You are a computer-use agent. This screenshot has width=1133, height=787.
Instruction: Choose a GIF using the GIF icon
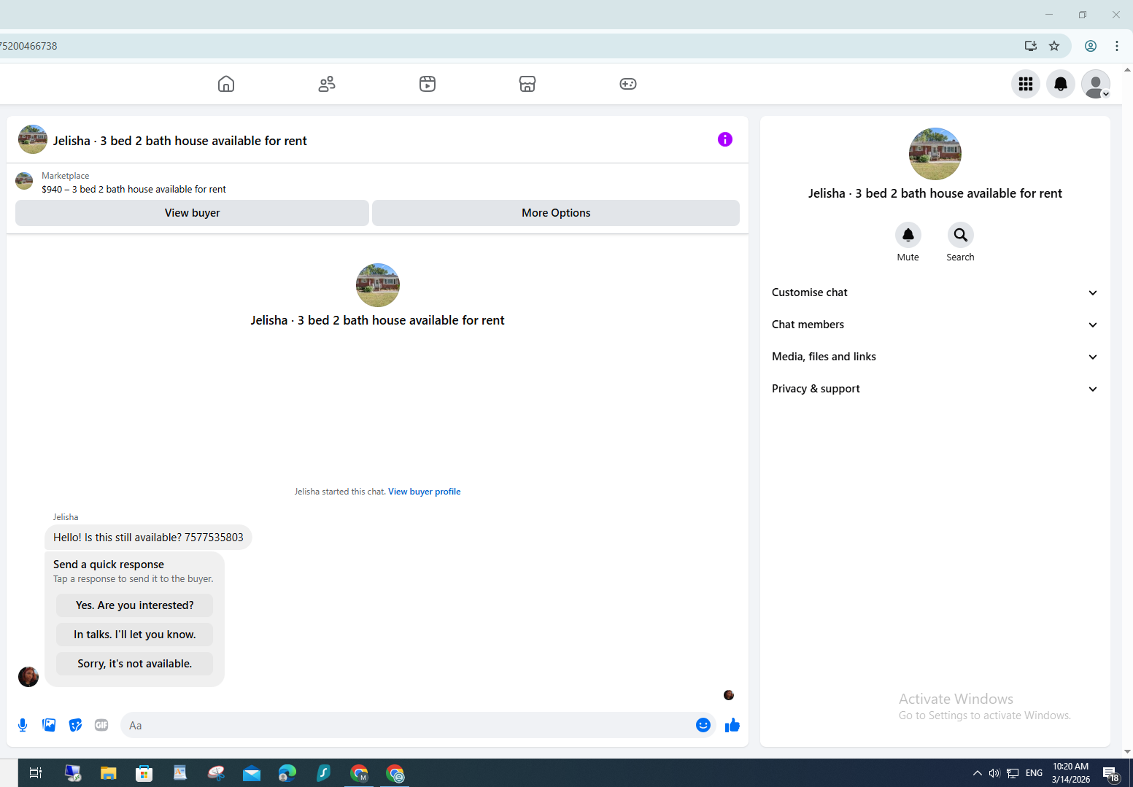(x=101, y=725)
